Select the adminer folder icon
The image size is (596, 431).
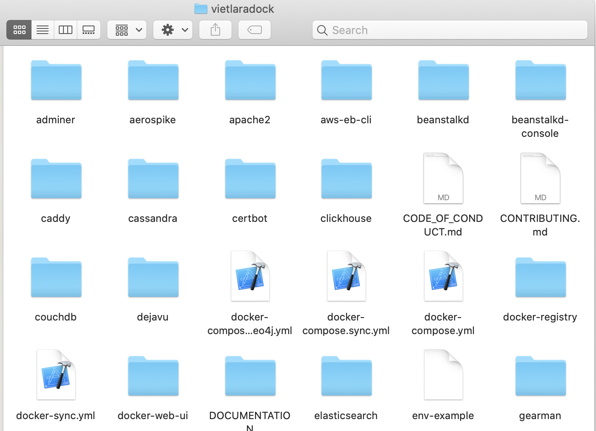click(x=56, y=80)
